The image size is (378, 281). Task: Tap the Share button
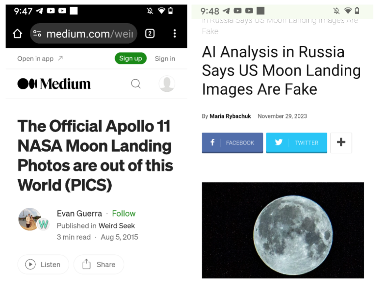[99, 265]
